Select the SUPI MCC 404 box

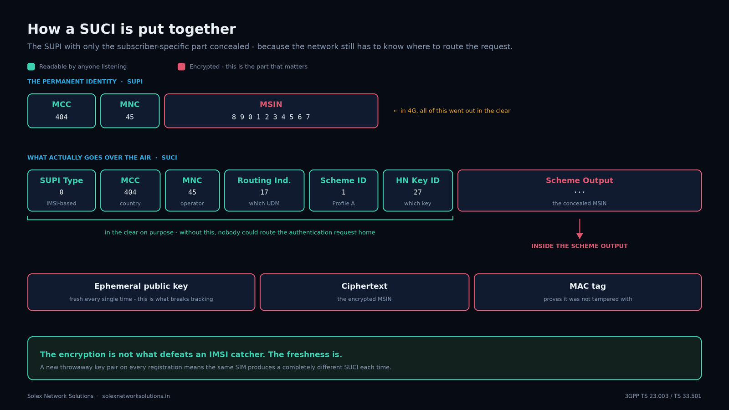[62, 111]
